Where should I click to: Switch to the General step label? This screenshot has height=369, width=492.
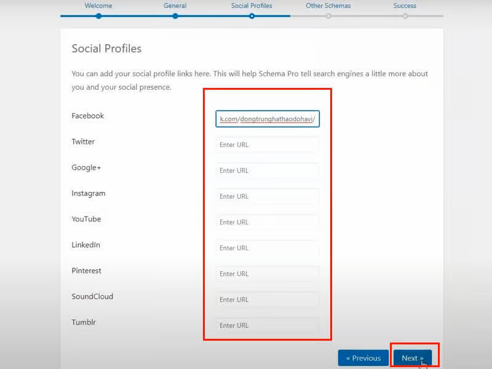point(175,6)
